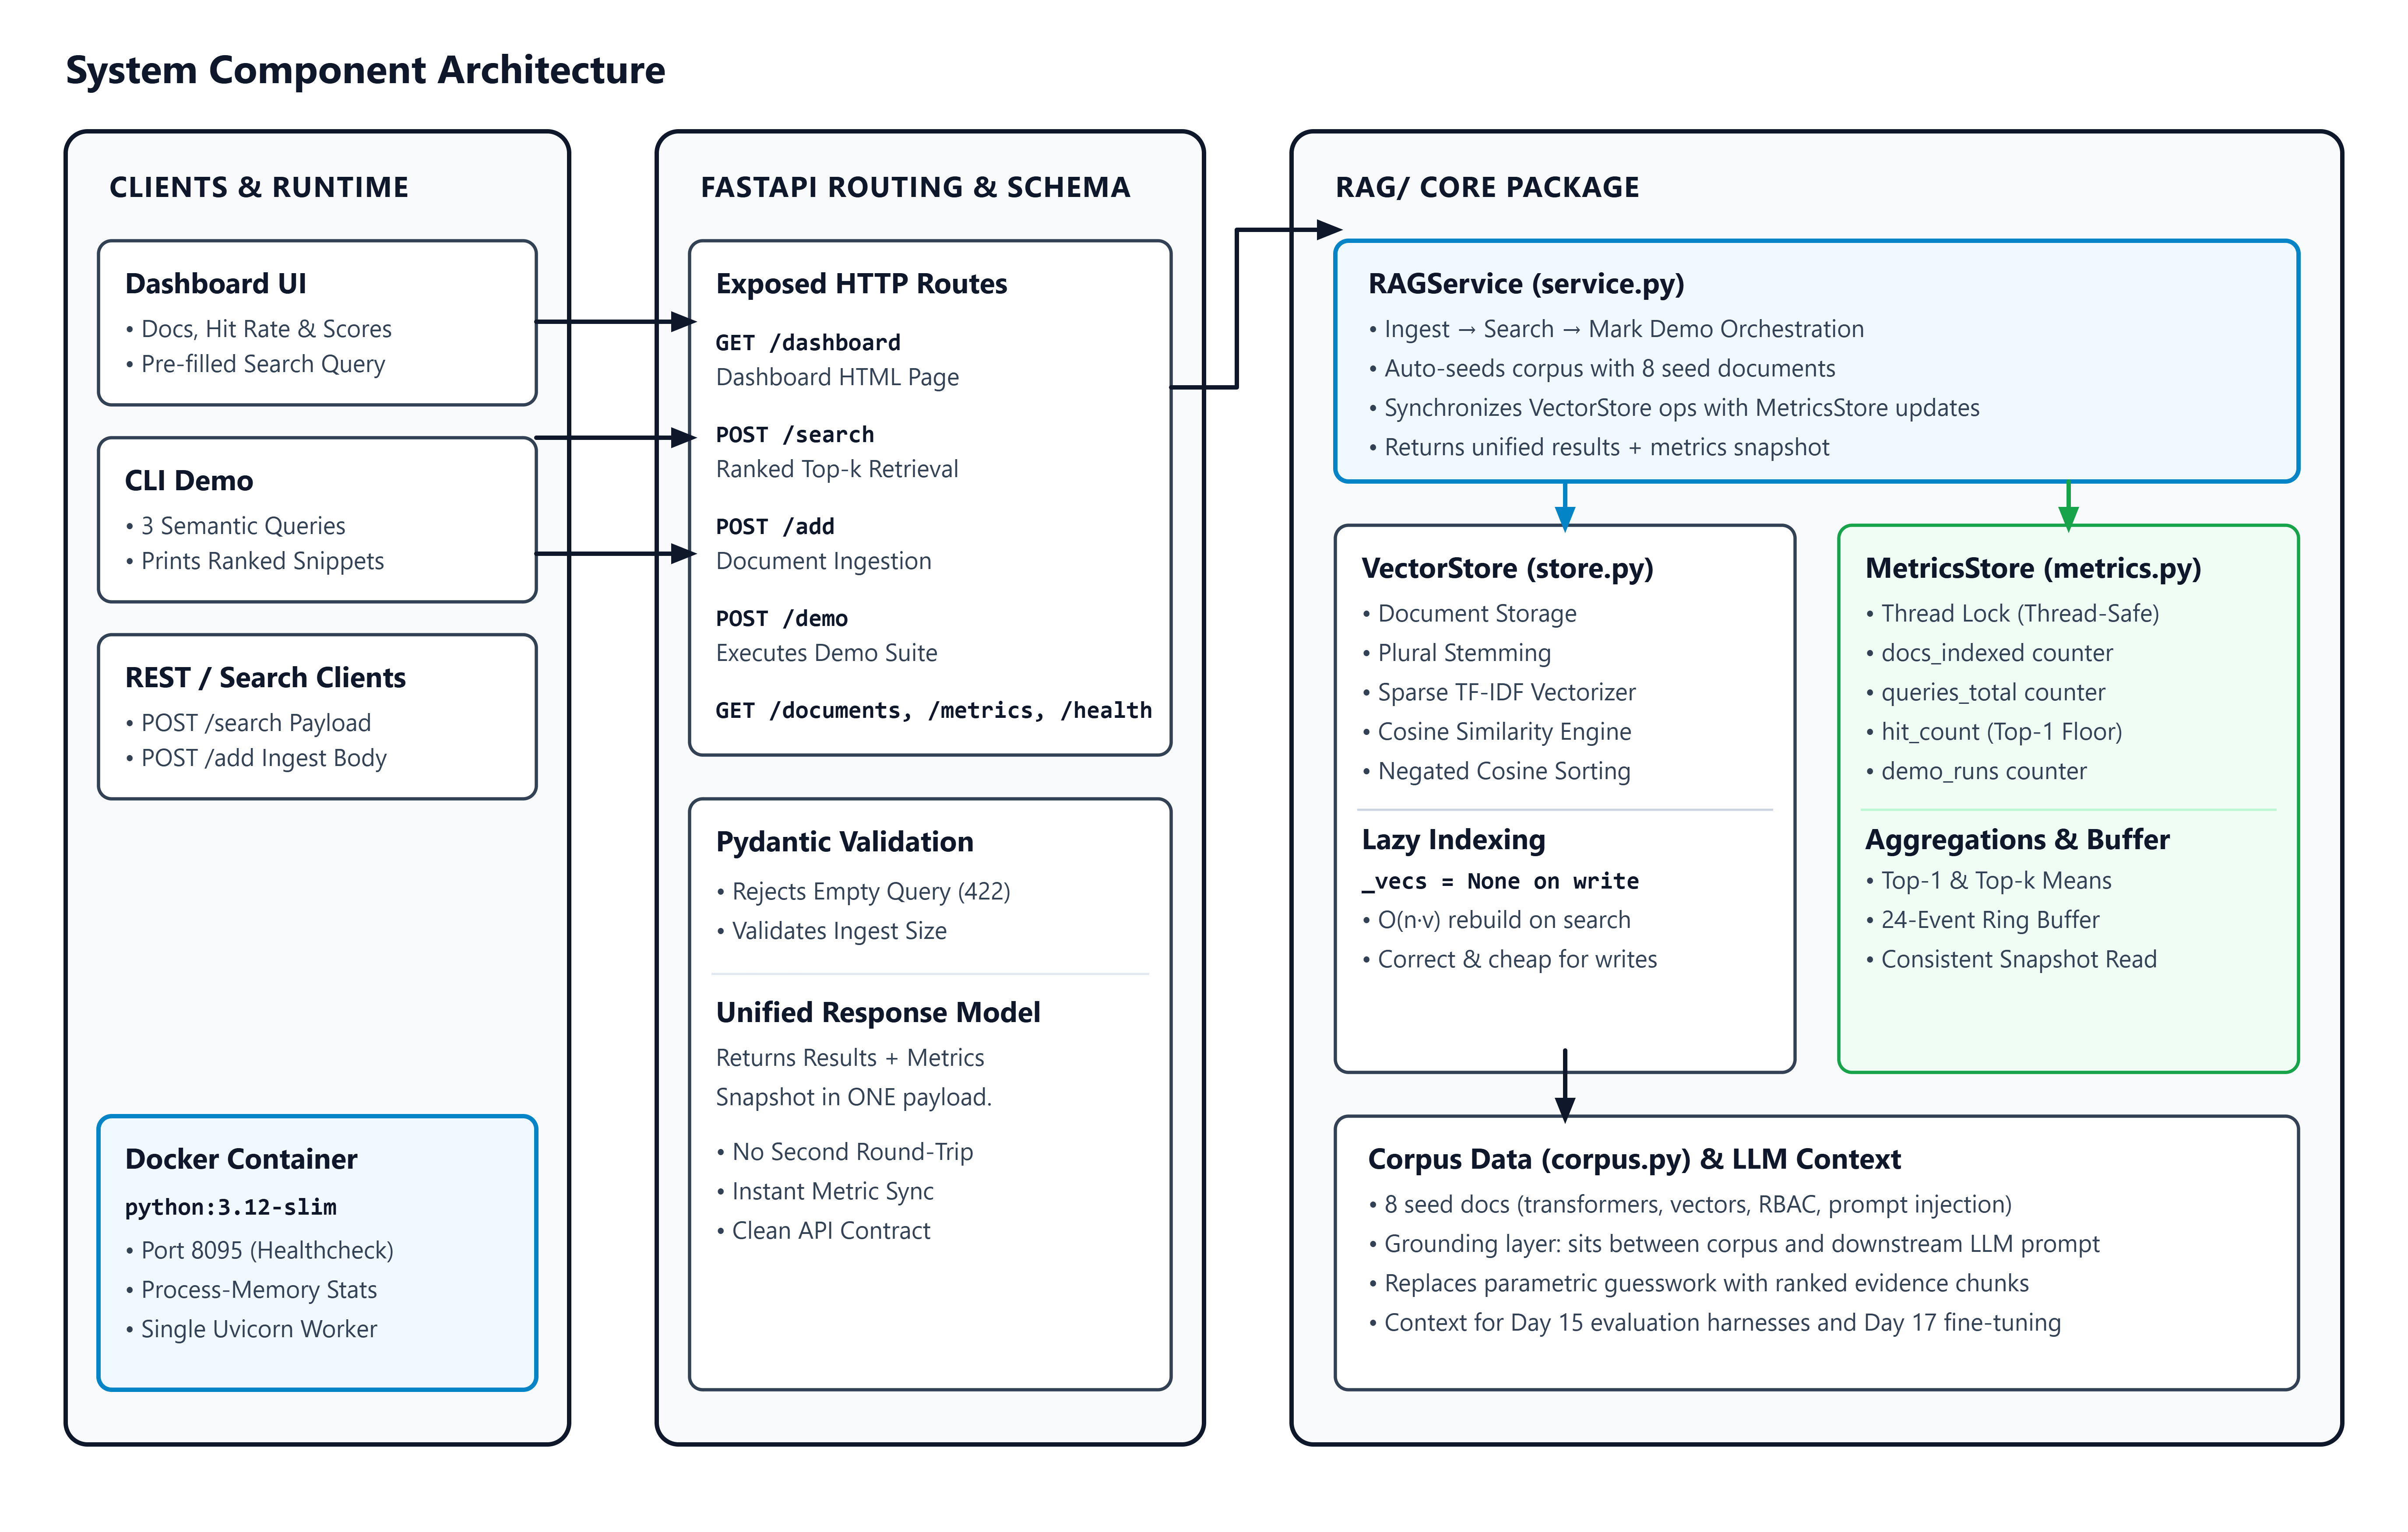This screenshot has width=2408, height=1532.
Task: Select 'Dashboard HTML Page' description
Action: (x=837, y=377)
